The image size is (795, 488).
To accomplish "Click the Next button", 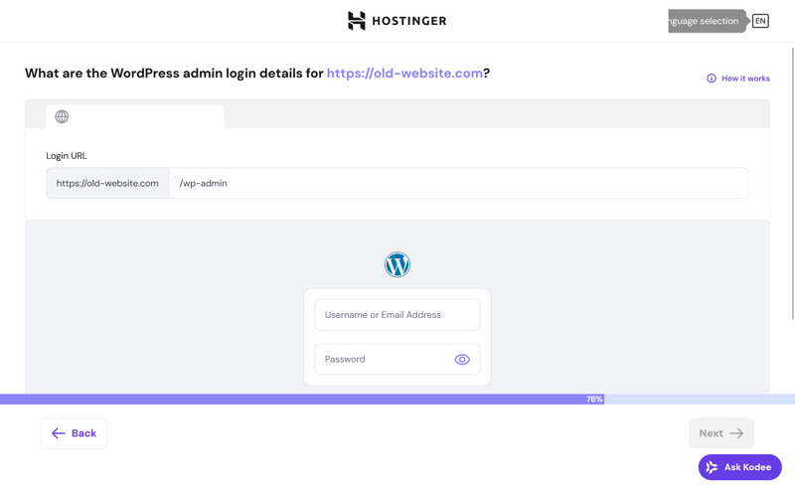I will 721,433.
